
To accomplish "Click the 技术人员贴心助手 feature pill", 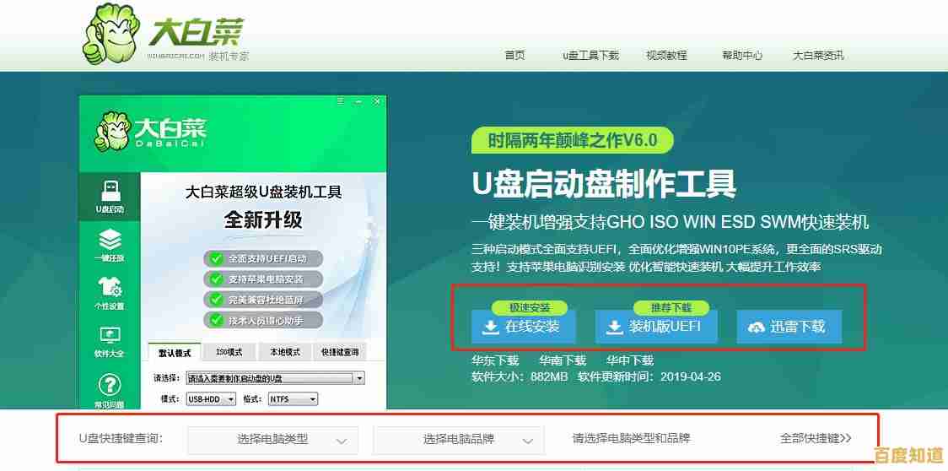I will tap(264, 320).
